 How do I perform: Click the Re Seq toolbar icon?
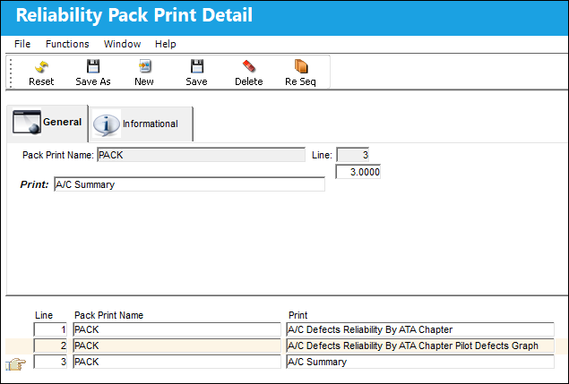click(301, 67)
